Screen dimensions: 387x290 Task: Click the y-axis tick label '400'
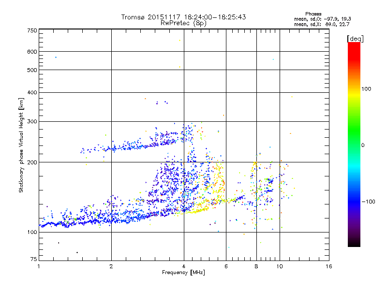(32, 92)
